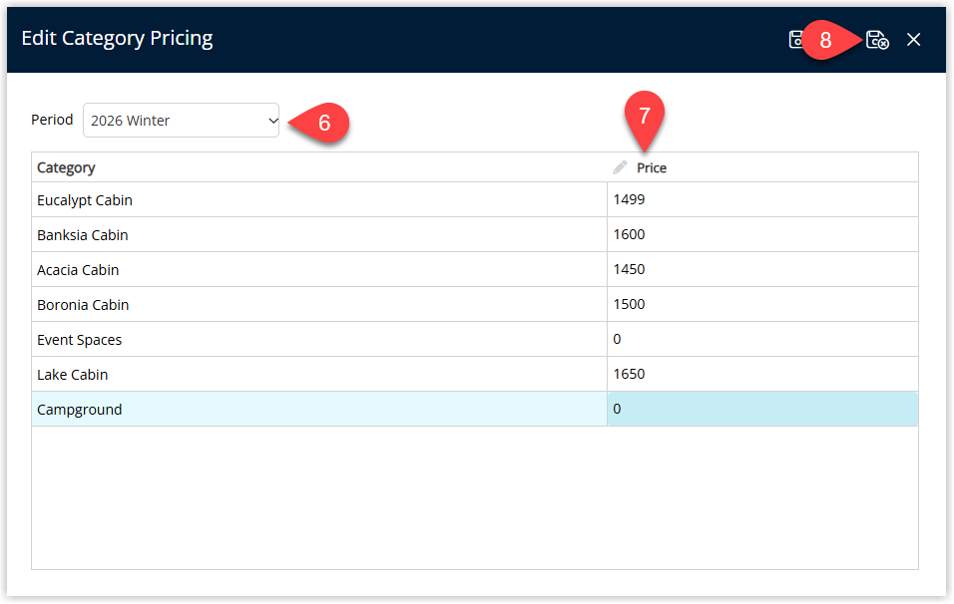The height and width of the screenshot is (604, 954).
Task: Click the Category column header
Action: pos(66,167)
